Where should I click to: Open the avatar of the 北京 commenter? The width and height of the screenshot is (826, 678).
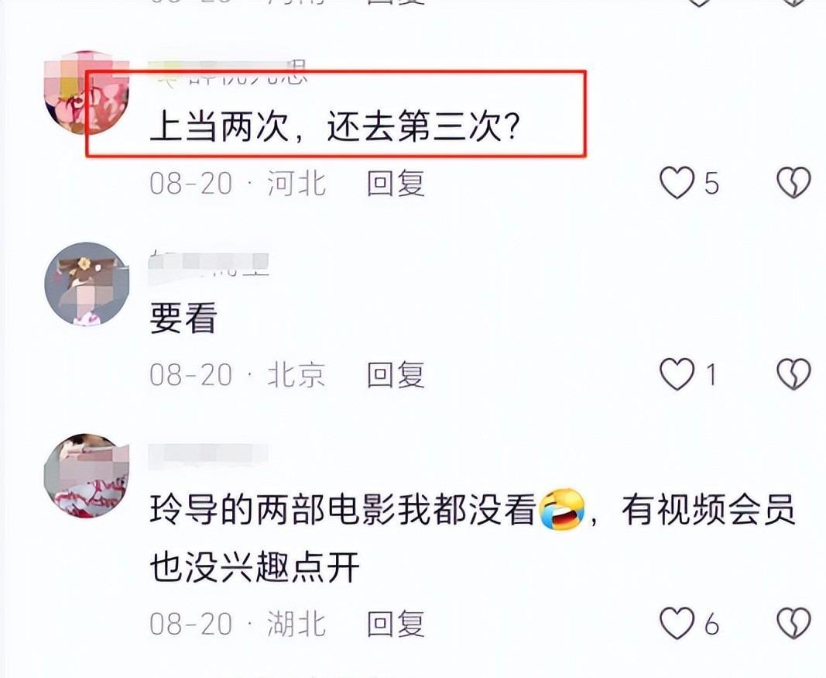(x=87, y=284)
